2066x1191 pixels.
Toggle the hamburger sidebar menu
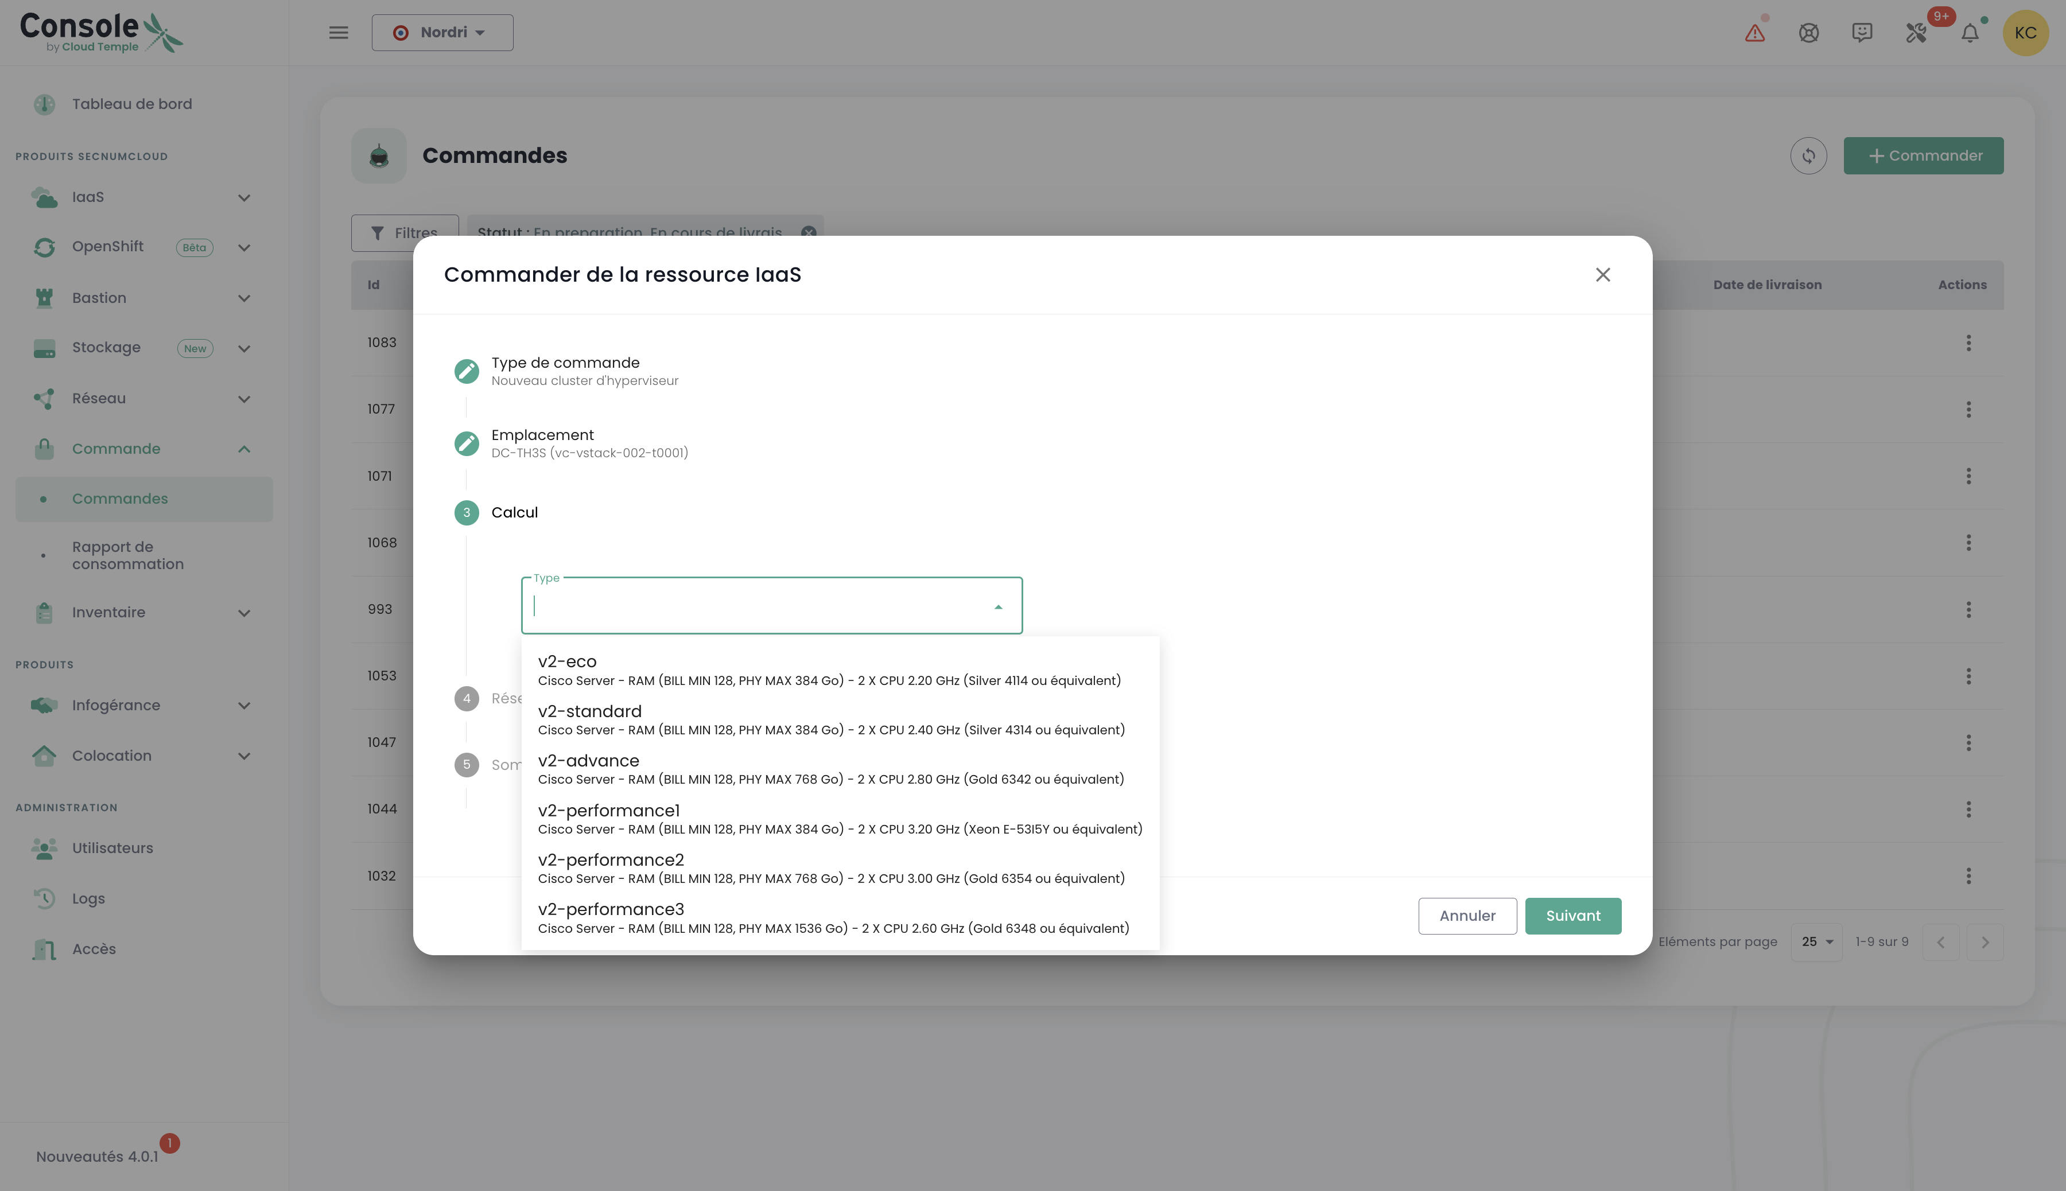(x=339, y=33)
